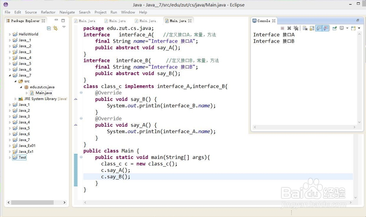Click the editor horizontal scroll left arrow
This screenshot has width=366, height=217.
pos(85,202)
